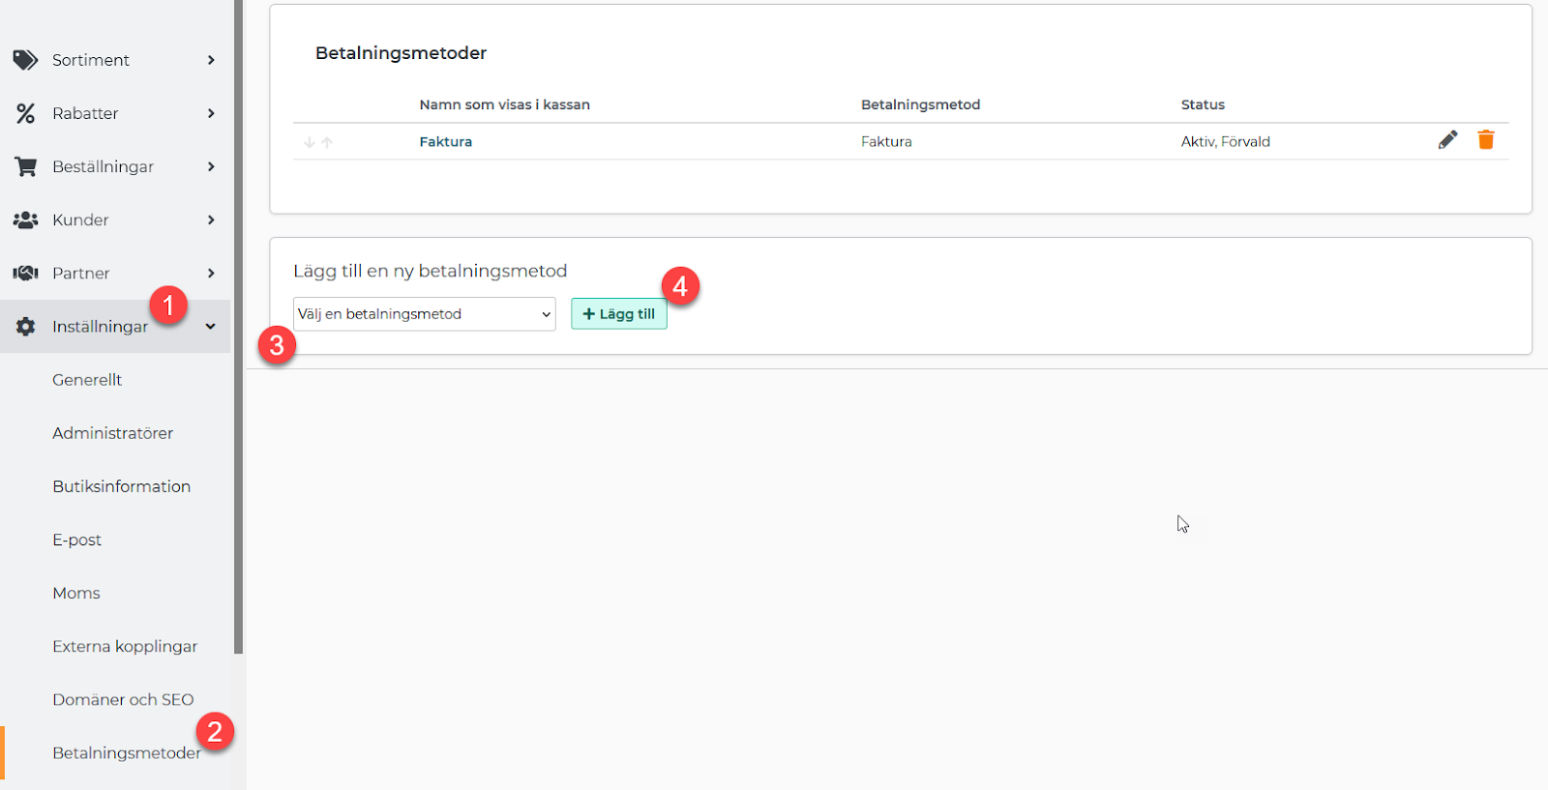Click the Inställningar gear icon
This screenshot has width=1548, height=790.
click(25, 327)
